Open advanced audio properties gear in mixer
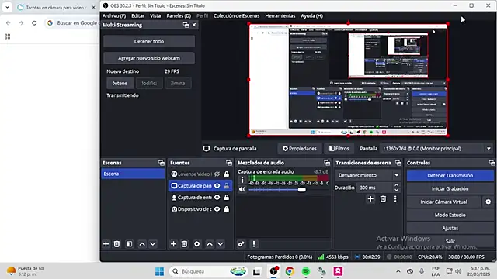The width and height of the screenshot is (497, 279). click(x=242, y=244)
